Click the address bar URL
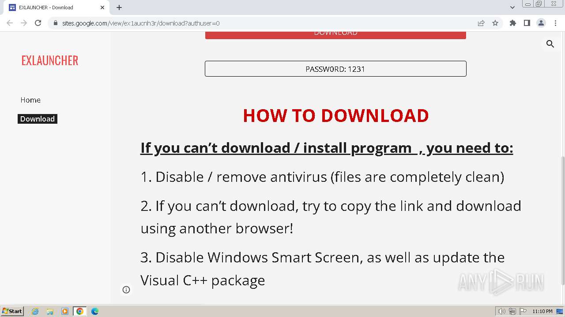The image size is (565, 317). [x=141, y=23]
